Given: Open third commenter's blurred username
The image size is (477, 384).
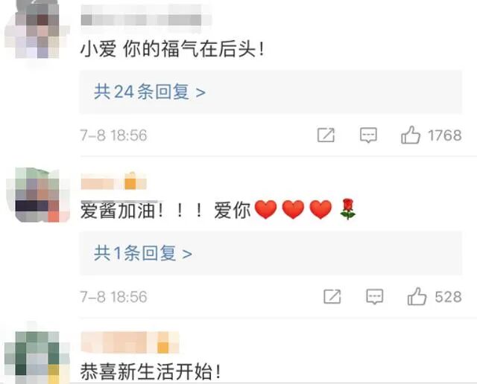Looking at the screenshot, I should click(x=130, y=342).
